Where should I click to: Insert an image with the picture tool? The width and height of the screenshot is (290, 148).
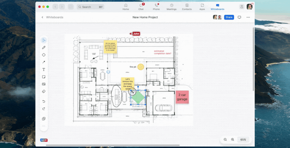point(44,84)
